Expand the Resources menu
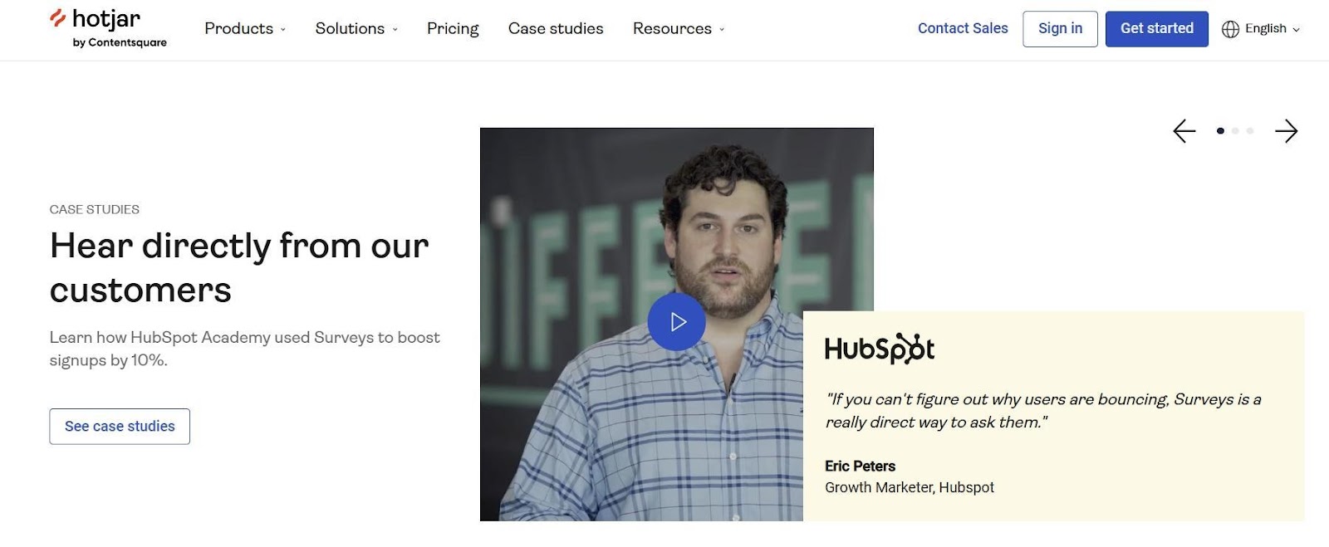The image size is (1329, 547). pos(679,29)
